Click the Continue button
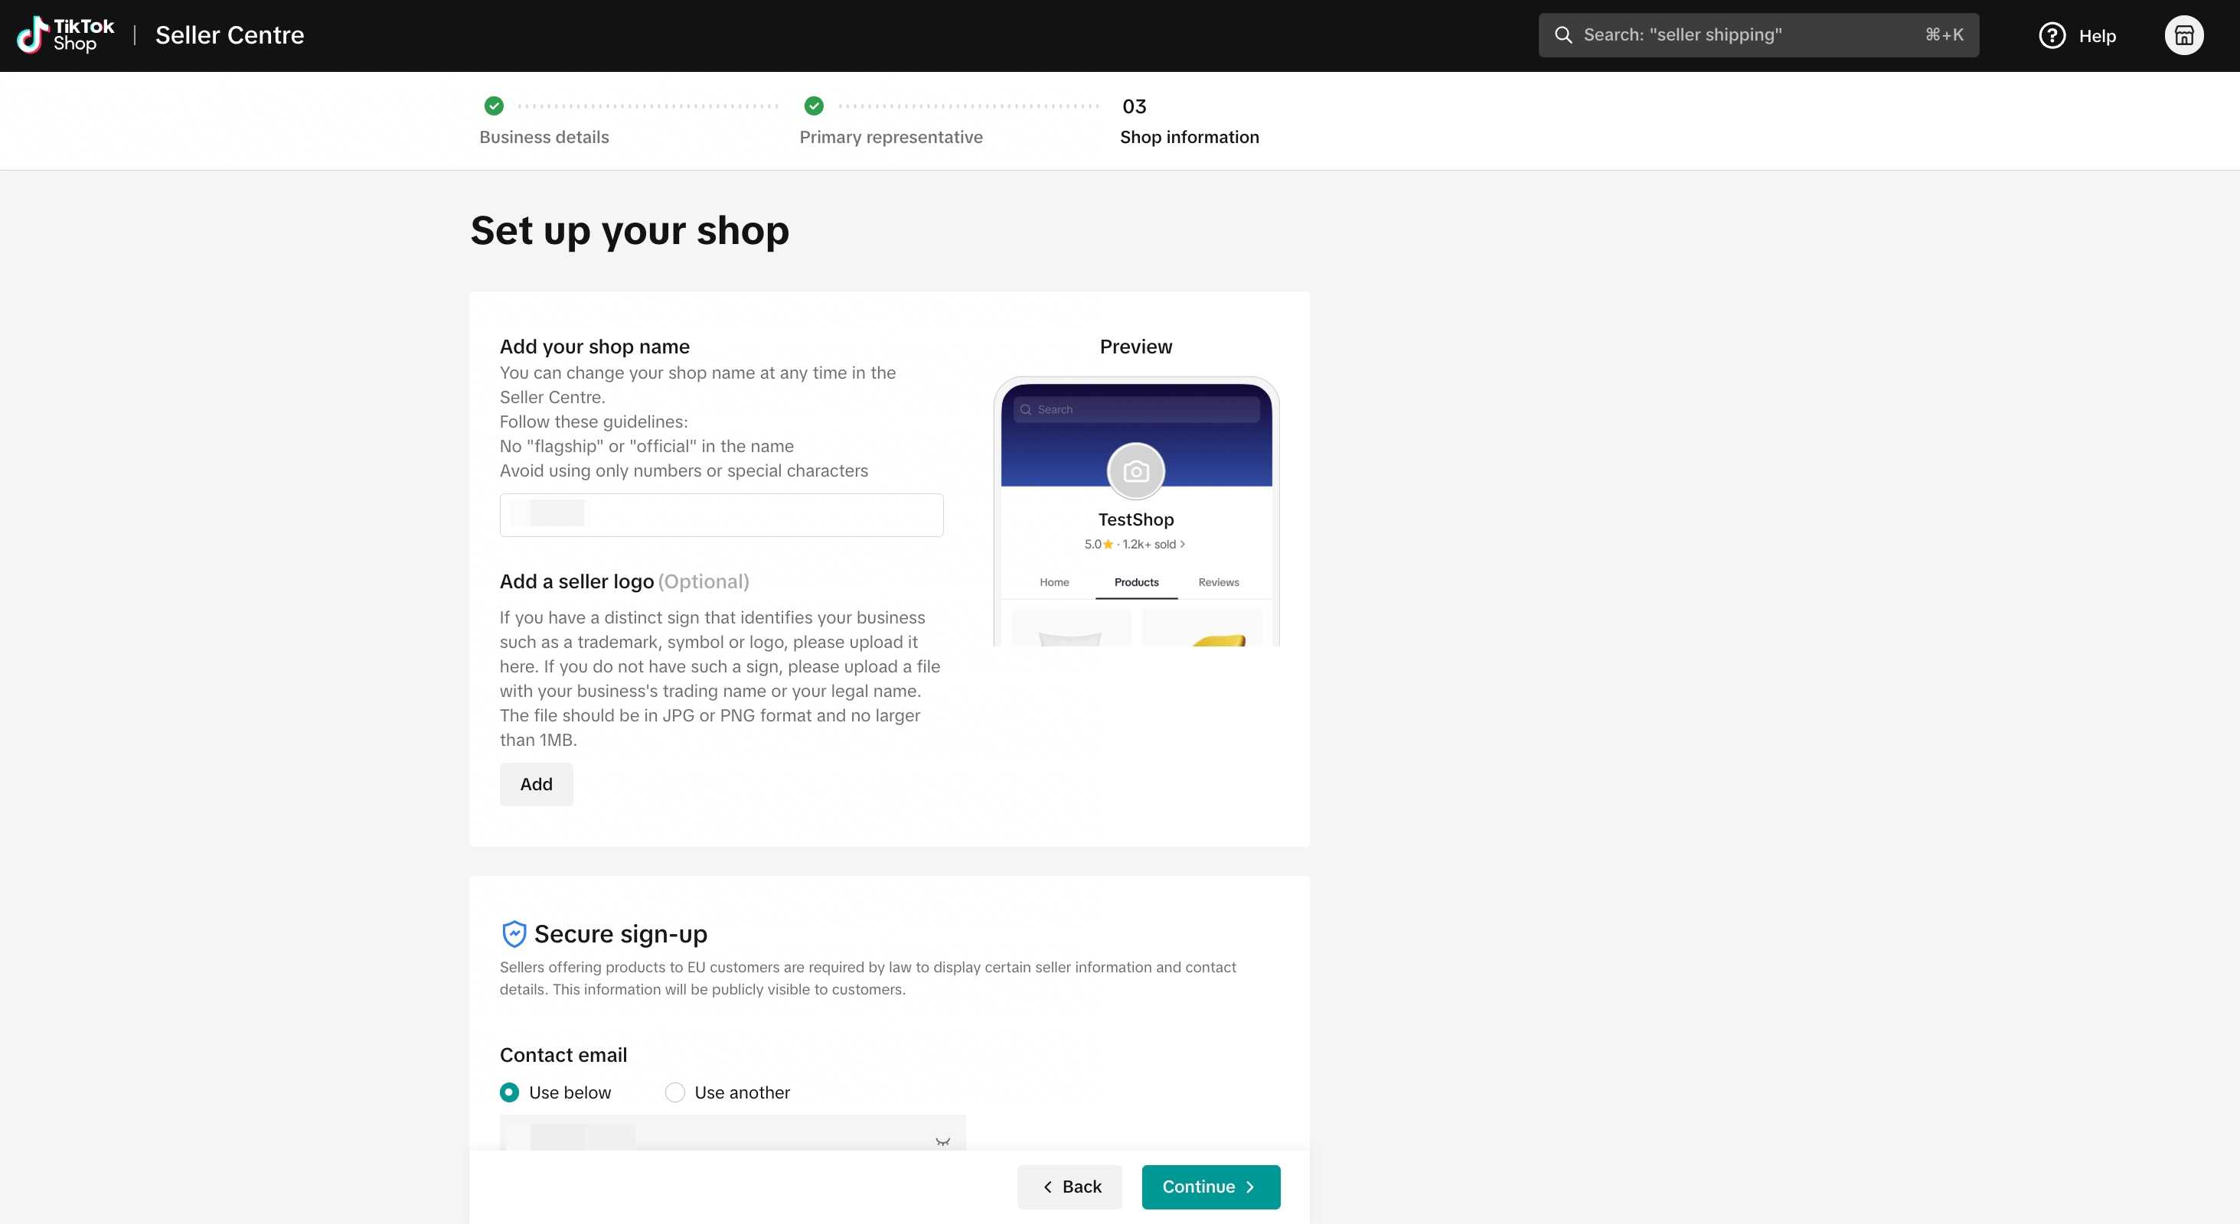The width and height of the screenshot is (2240, 1224). [1210, 1187]
